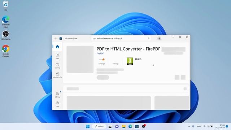
Task: Open the taskbar clock and date
Action: [220, 126]
